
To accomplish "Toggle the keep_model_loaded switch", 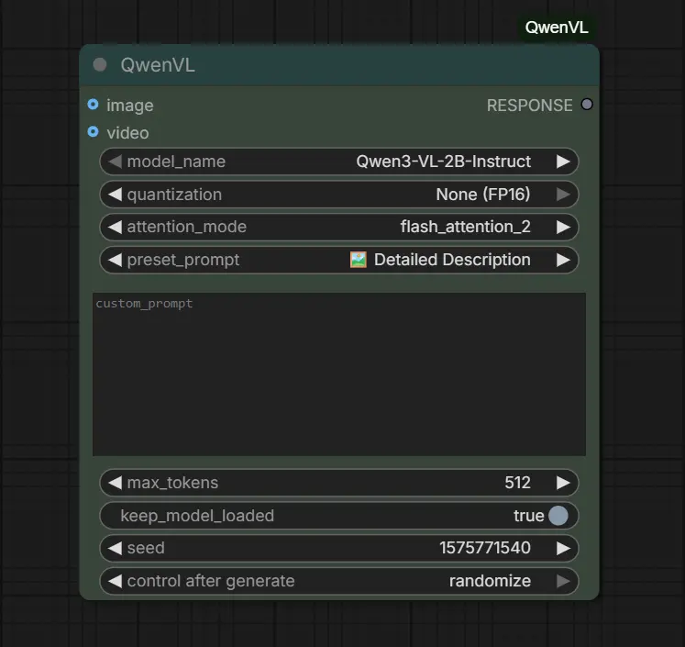I will (x=558, y=516).
